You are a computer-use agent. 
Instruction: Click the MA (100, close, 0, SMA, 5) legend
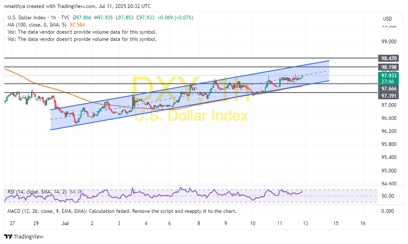[37, 25]
